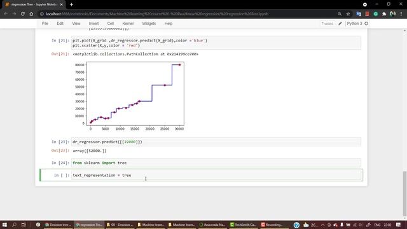Open the notification center icon
The image size is (407, 229).
[x=399, y=225]
